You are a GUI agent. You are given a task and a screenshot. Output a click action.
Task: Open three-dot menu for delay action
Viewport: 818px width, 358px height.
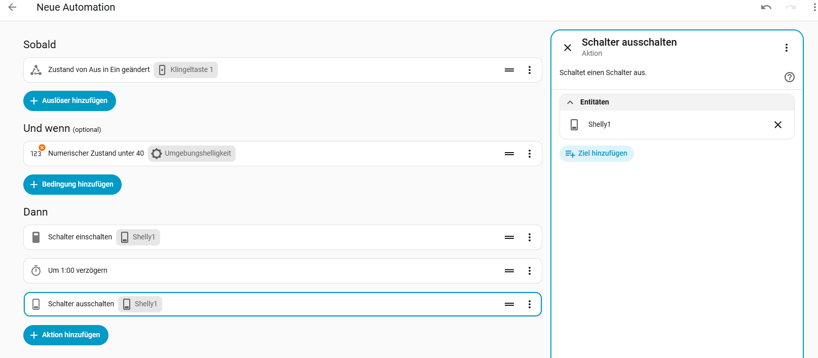[530, 271]
